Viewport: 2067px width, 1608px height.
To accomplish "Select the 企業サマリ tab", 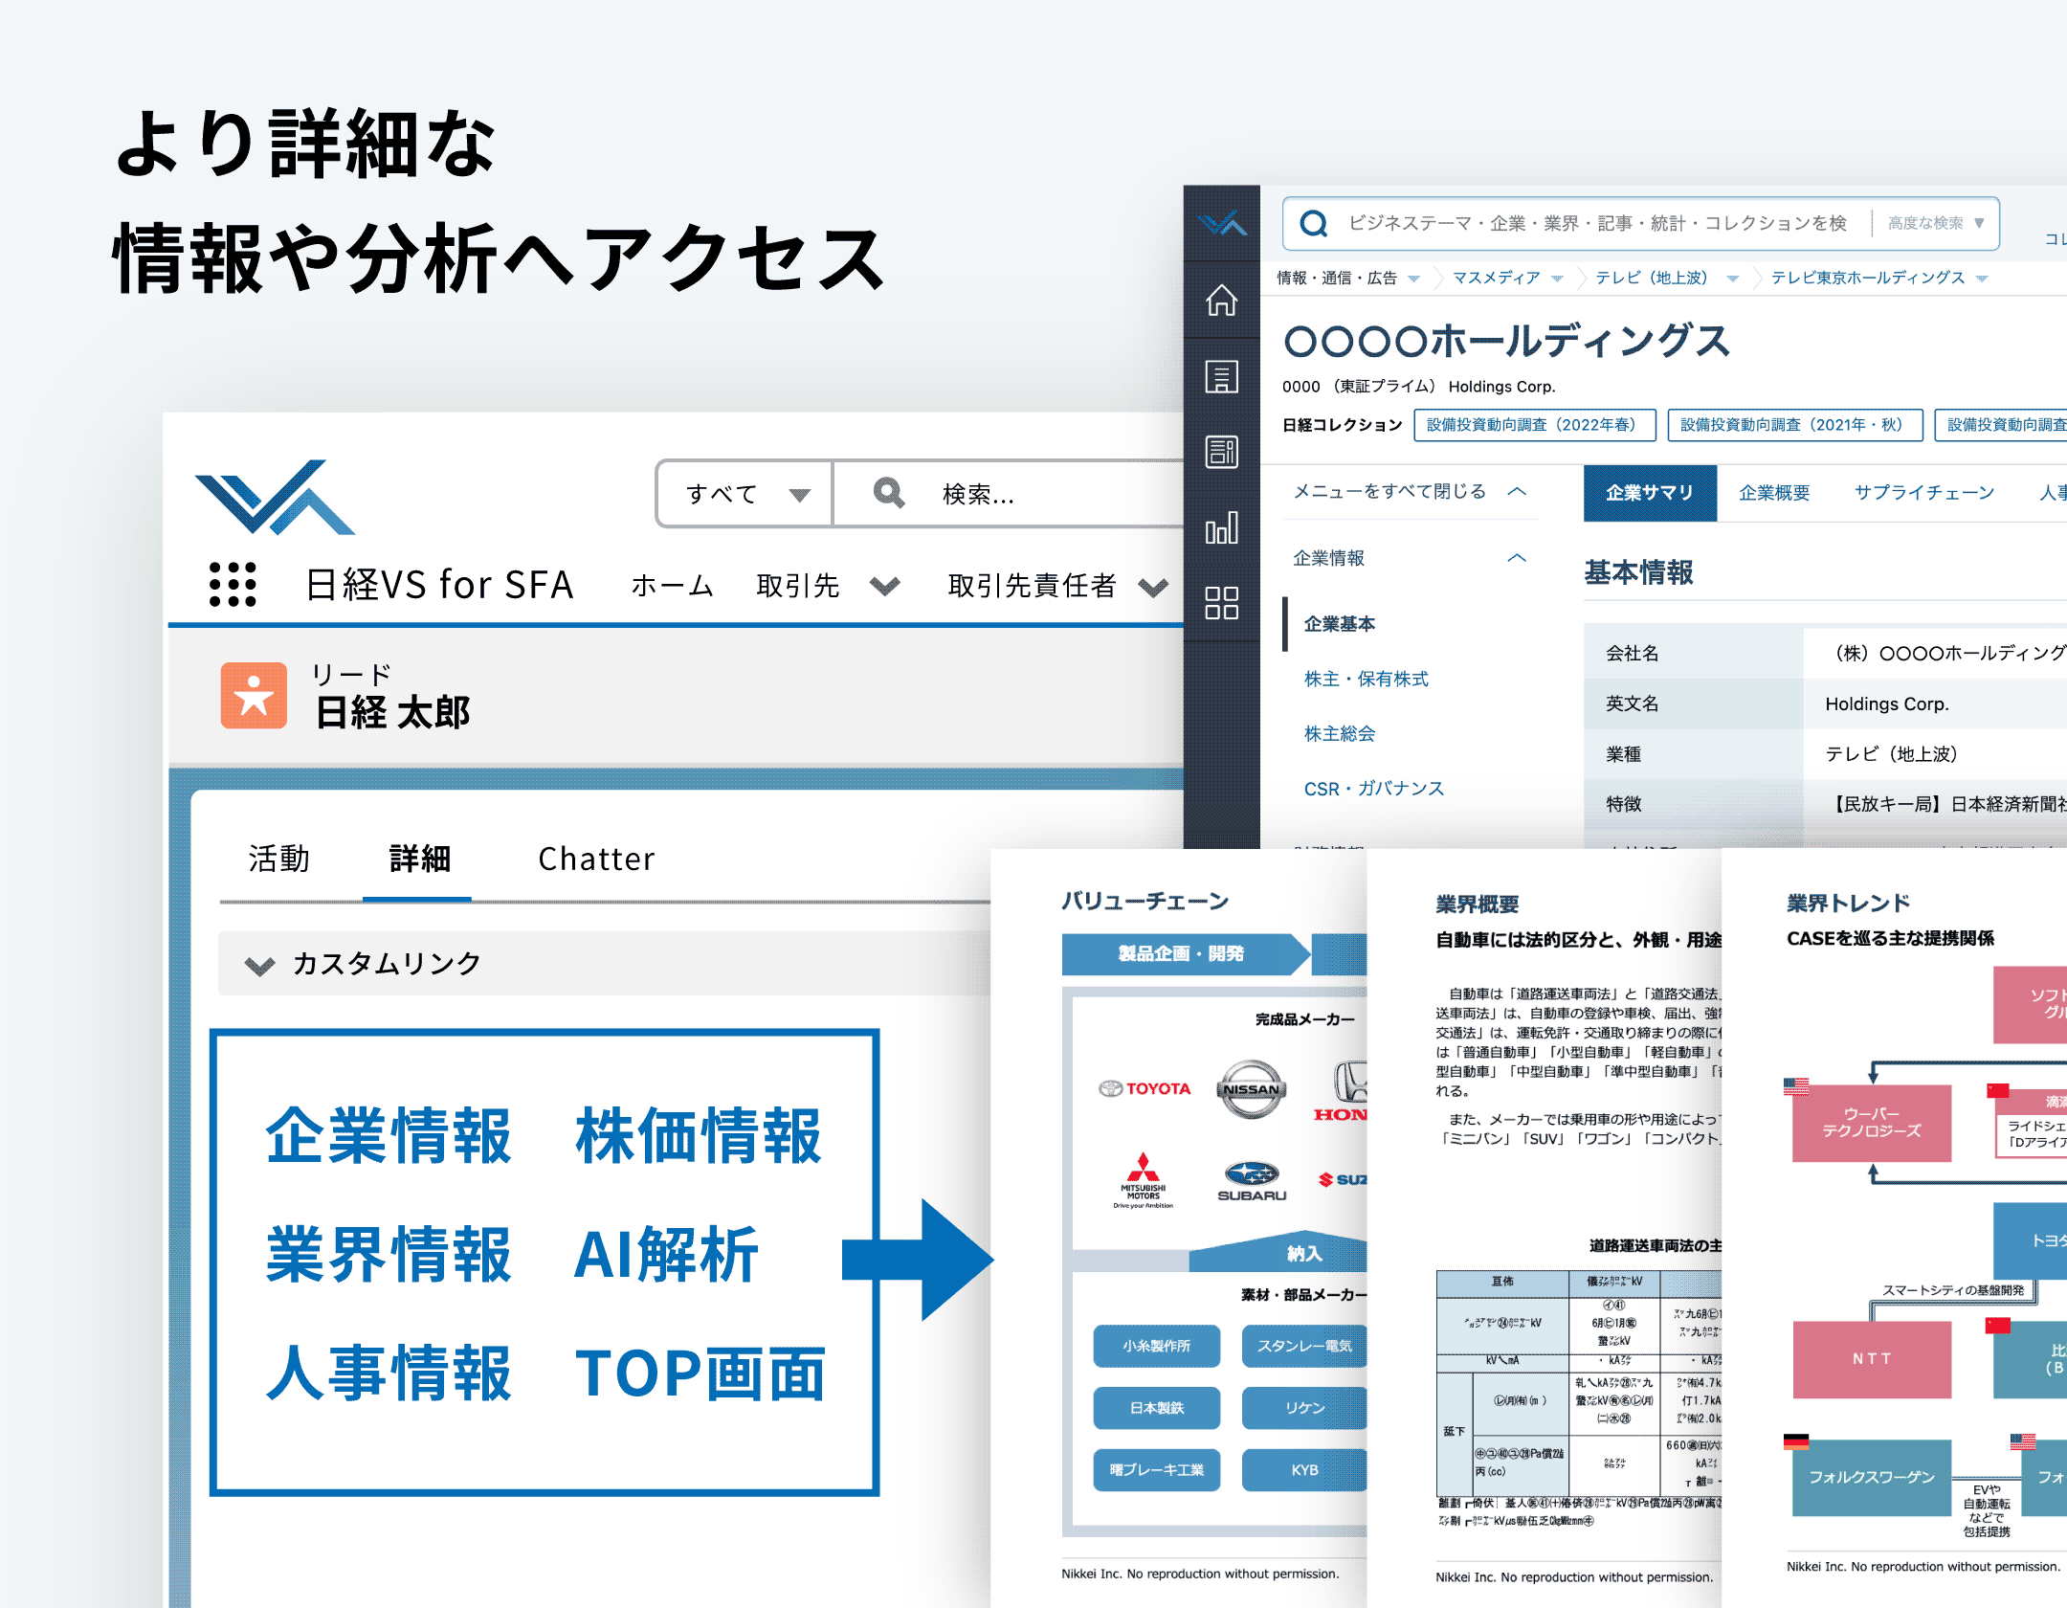I will pos(1650,493).
